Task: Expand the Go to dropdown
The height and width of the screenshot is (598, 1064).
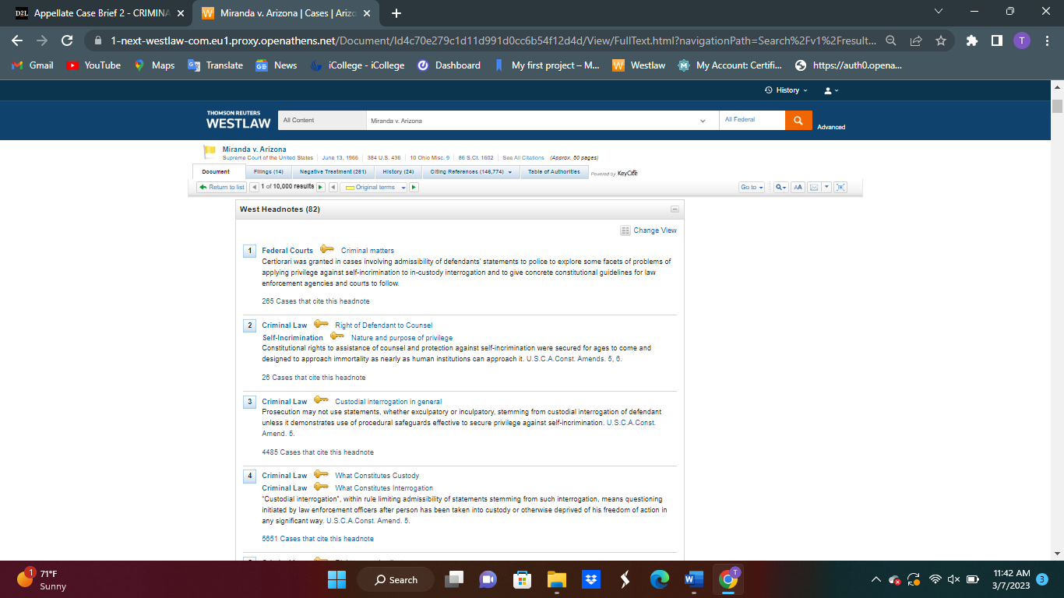Action: click(x=750, y=187)
